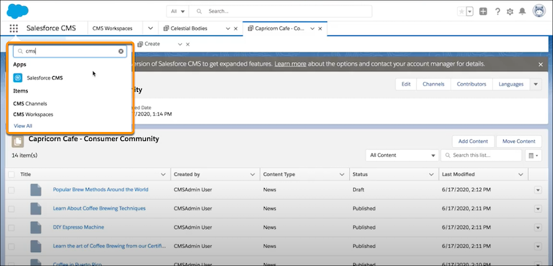Open row actions for DIY Espresso Machine

tap(538, 227)
